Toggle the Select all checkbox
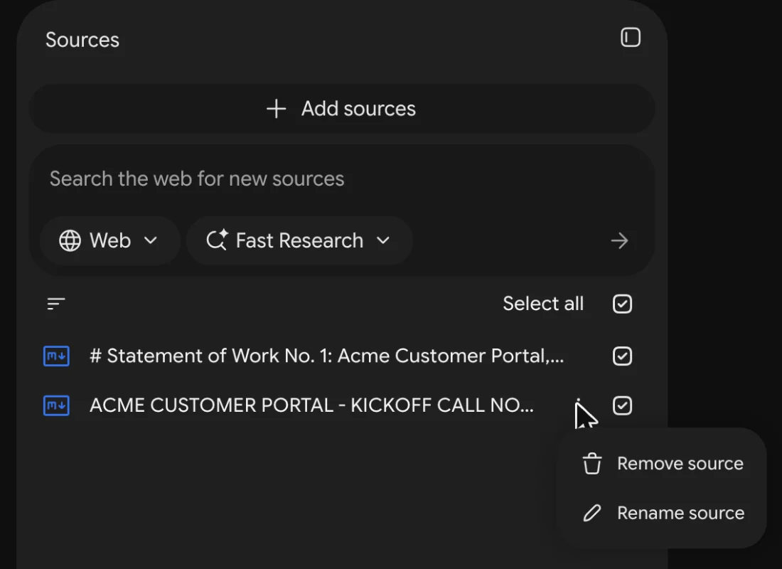The width and height of the screenshot is (782, 569). pyautogui.click(x=622, y=304)
